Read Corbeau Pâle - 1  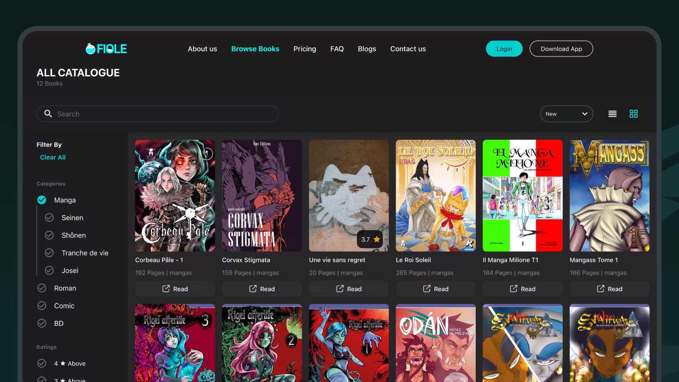[x=175, y=289]
